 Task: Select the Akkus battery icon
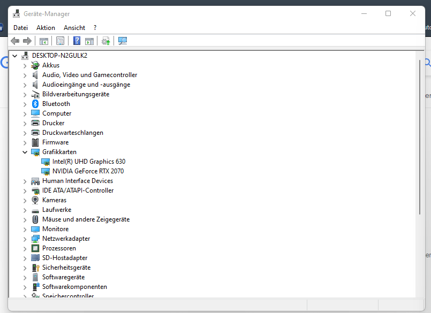35,65
